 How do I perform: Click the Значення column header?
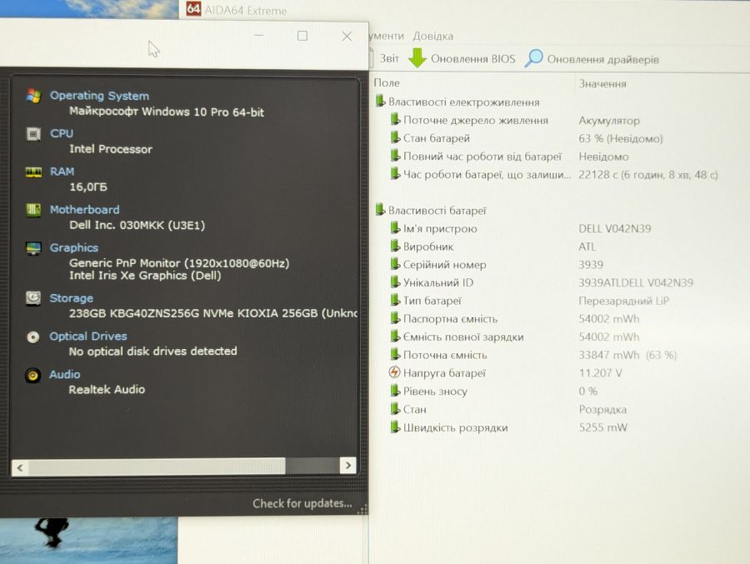[602, 83]
